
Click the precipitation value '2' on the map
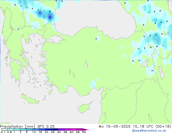point(150,36)
